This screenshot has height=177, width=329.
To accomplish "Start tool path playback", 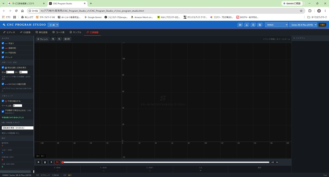I will (x=39, y=162).
